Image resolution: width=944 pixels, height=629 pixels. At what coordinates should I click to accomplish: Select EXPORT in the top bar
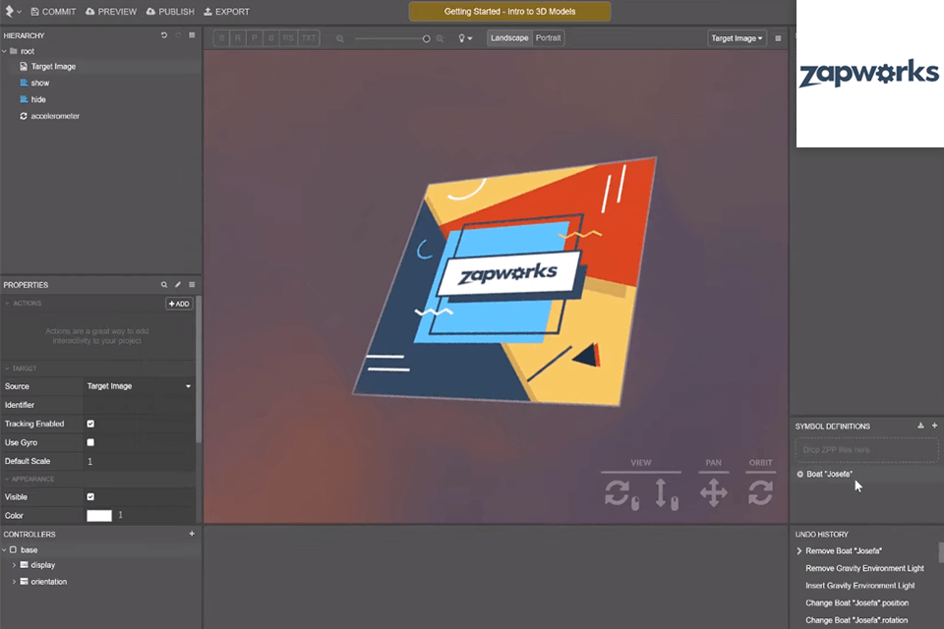226,12
